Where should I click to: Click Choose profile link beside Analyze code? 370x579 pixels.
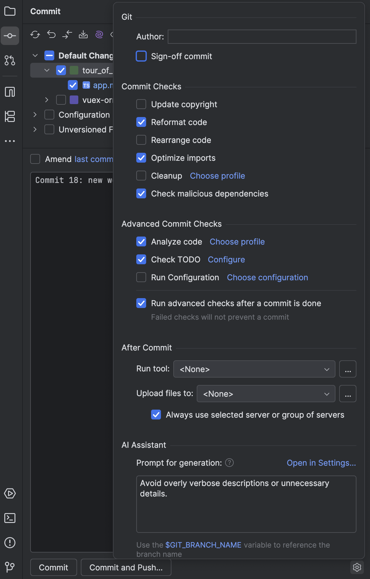point(237,241)
